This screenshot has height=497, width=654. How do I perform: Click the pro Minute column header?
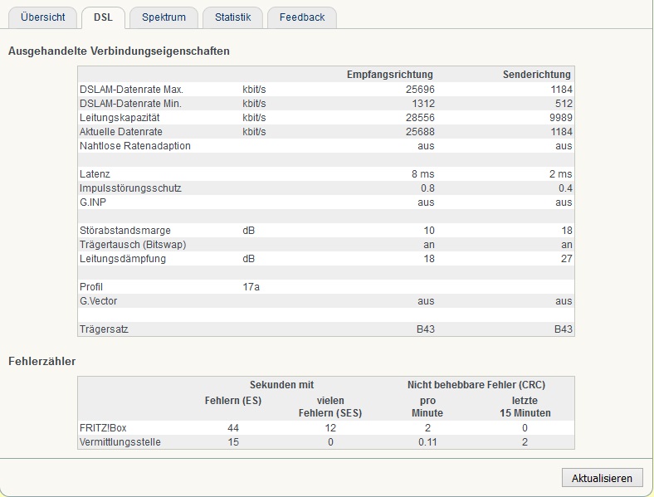427,407
